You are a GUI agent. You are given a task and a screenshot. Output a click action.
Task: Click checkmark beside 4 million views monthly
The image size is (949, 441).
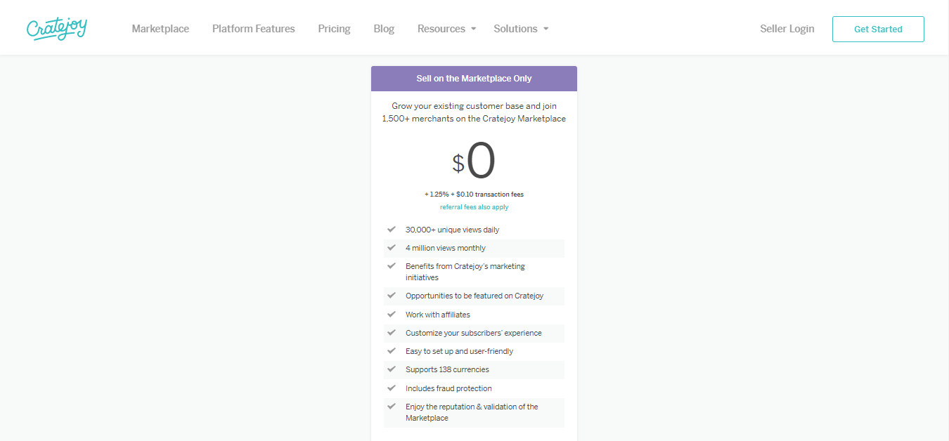pyautogui.click(x=392, y=247)
